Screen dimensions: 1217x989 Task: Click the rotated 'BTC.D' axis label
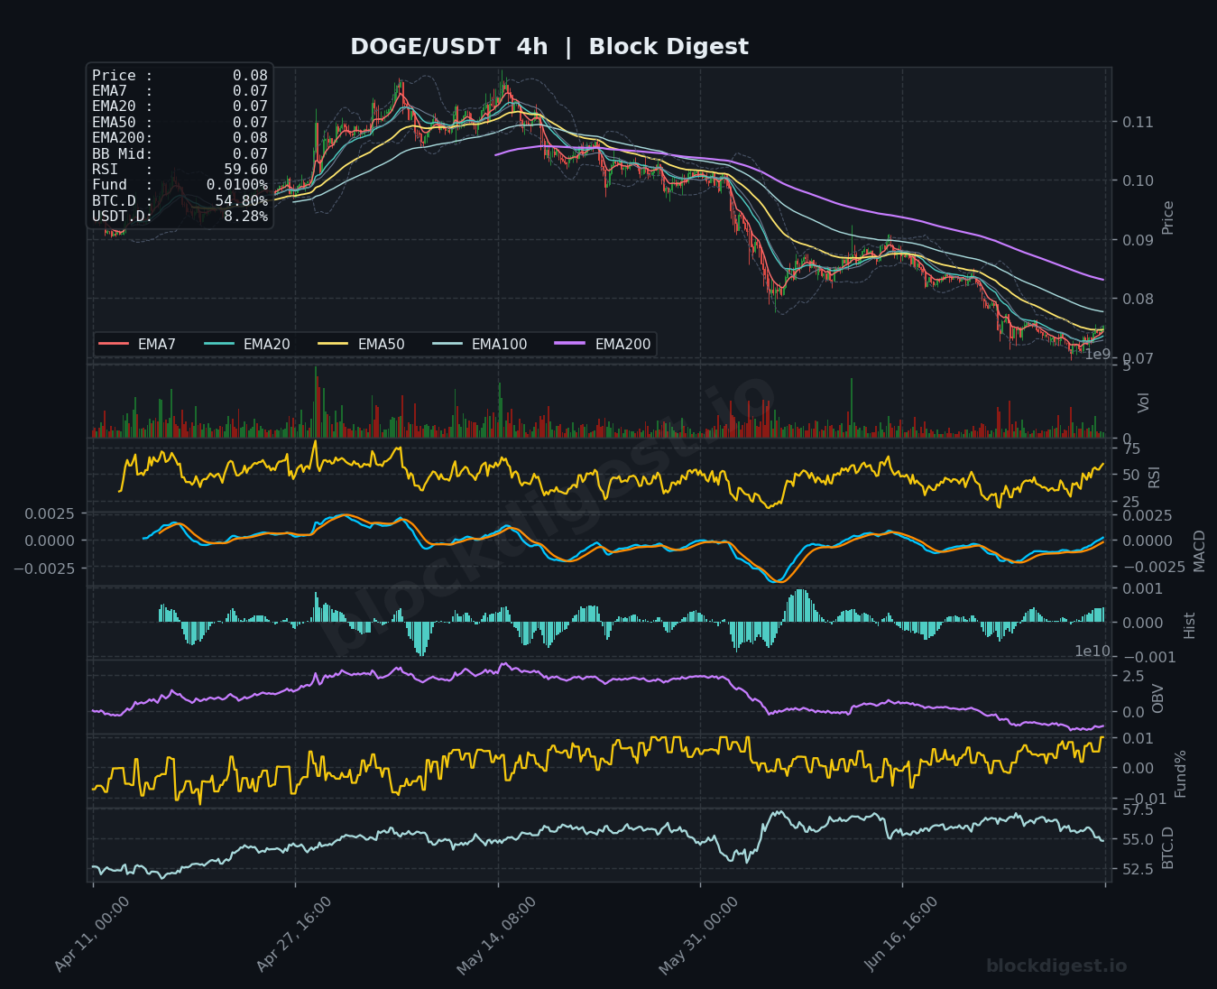(1168, 847)
